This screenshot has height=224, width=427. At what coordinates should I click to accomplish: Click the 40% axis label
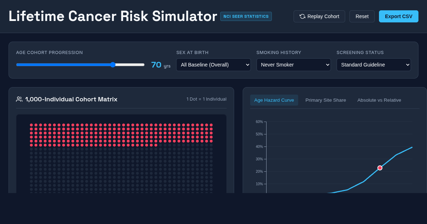click(259, 146)
